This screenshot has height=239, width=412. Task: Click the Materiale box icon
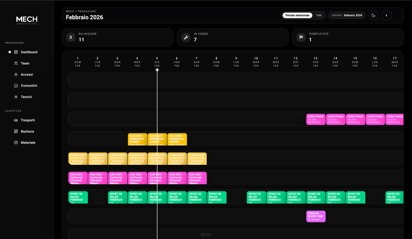(16, 143)
